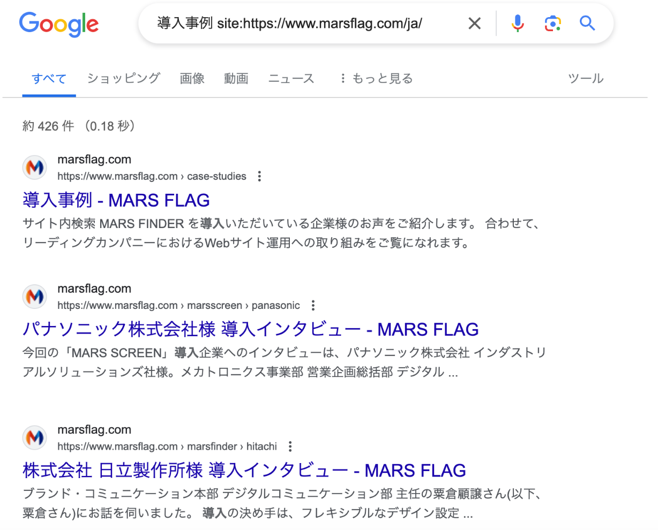Expand the もっと見る menu
658x530 pixels.
(x=377, y=78)
